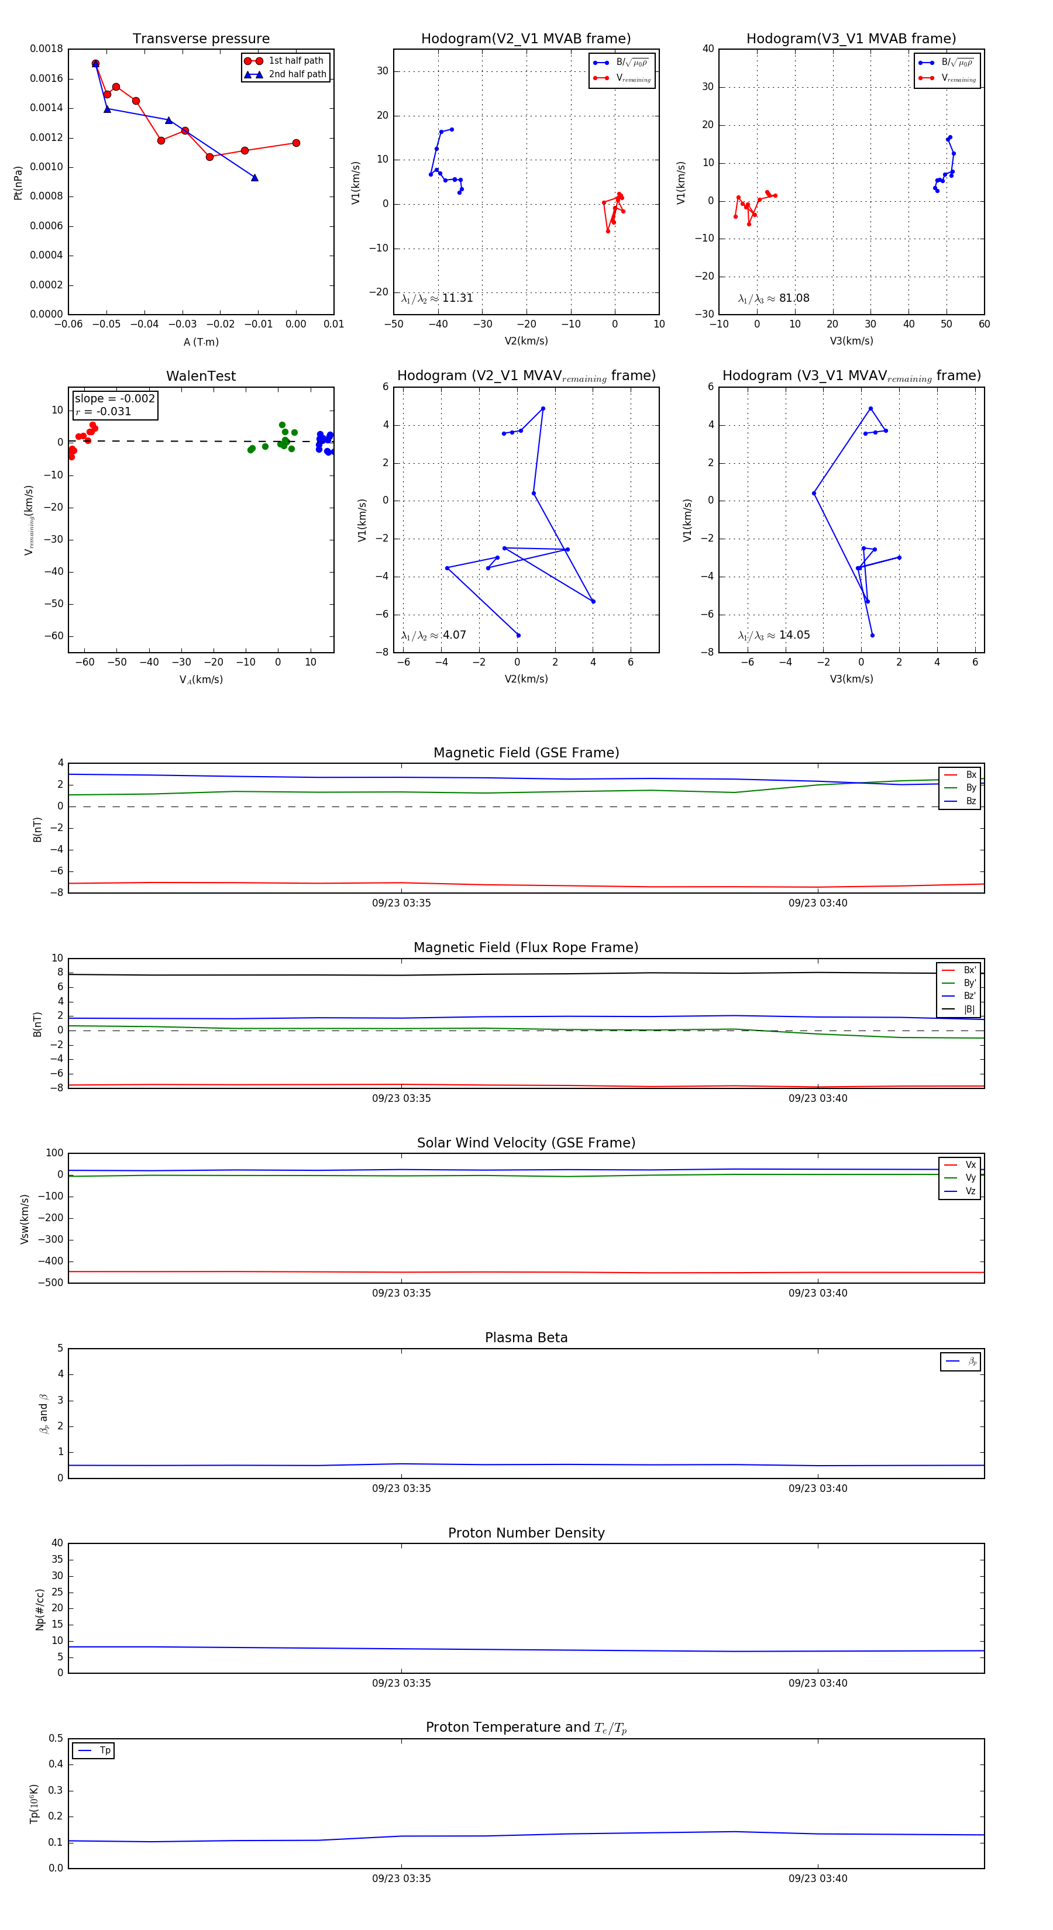Click the B/√(μ0ρ) legend entry in V2_V1 MVAB hodogram
The image size is (1053, 1930).
(x=621, y=63)
